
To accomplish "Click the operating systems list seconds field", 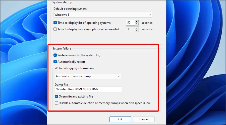I will 130,23.
